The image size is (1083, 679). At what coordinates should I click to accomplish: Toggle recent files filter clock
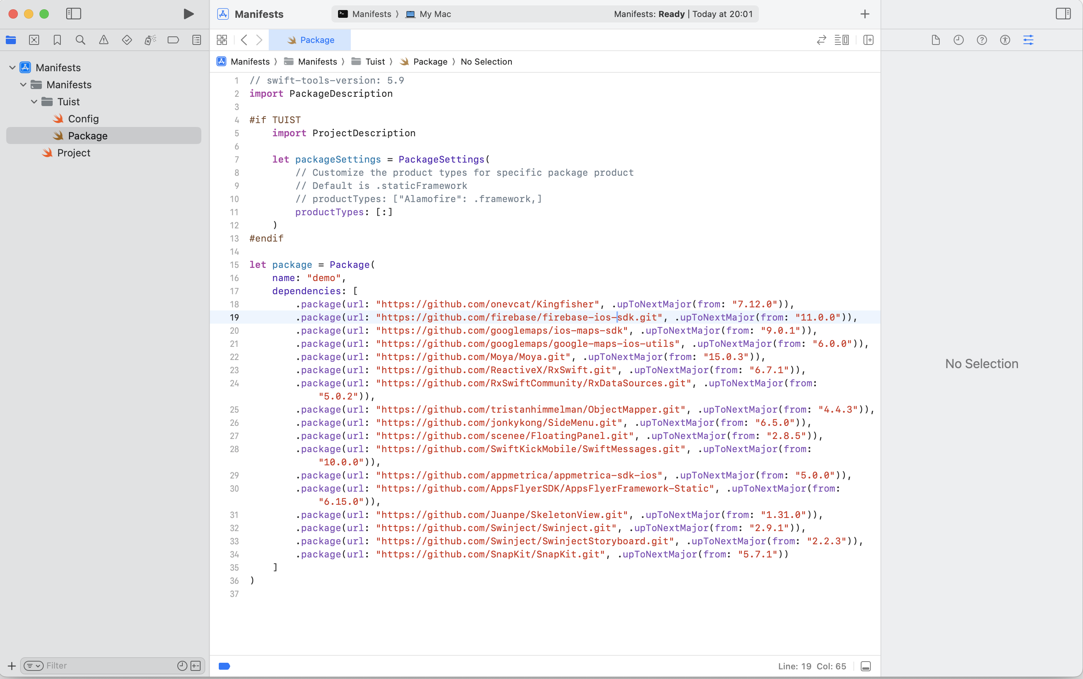pos(182,665)
